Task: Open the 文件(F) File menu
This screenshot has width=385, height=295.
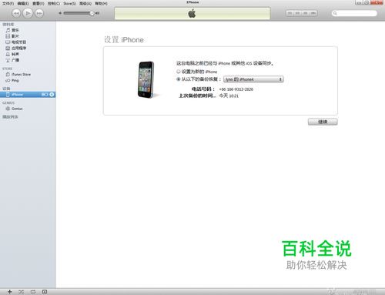Action: pyautogui.click(x=8, y=3)
